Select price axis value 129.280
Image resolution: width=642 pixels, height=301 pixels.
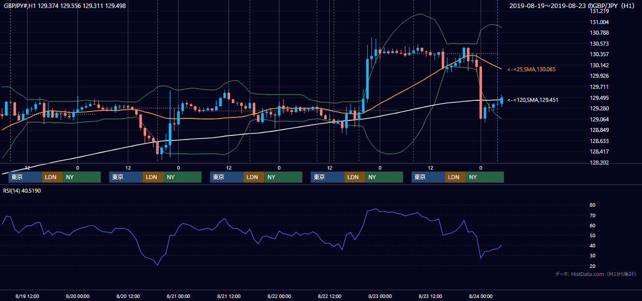click(x=599, y=108)
